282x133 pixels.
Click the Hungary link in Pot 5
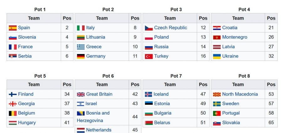pyautogui.click(x=27, y=123)
